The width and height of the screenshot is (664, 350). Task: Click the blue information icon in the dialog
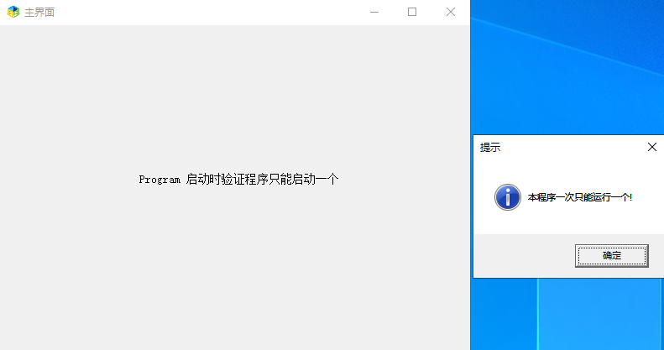507,197
